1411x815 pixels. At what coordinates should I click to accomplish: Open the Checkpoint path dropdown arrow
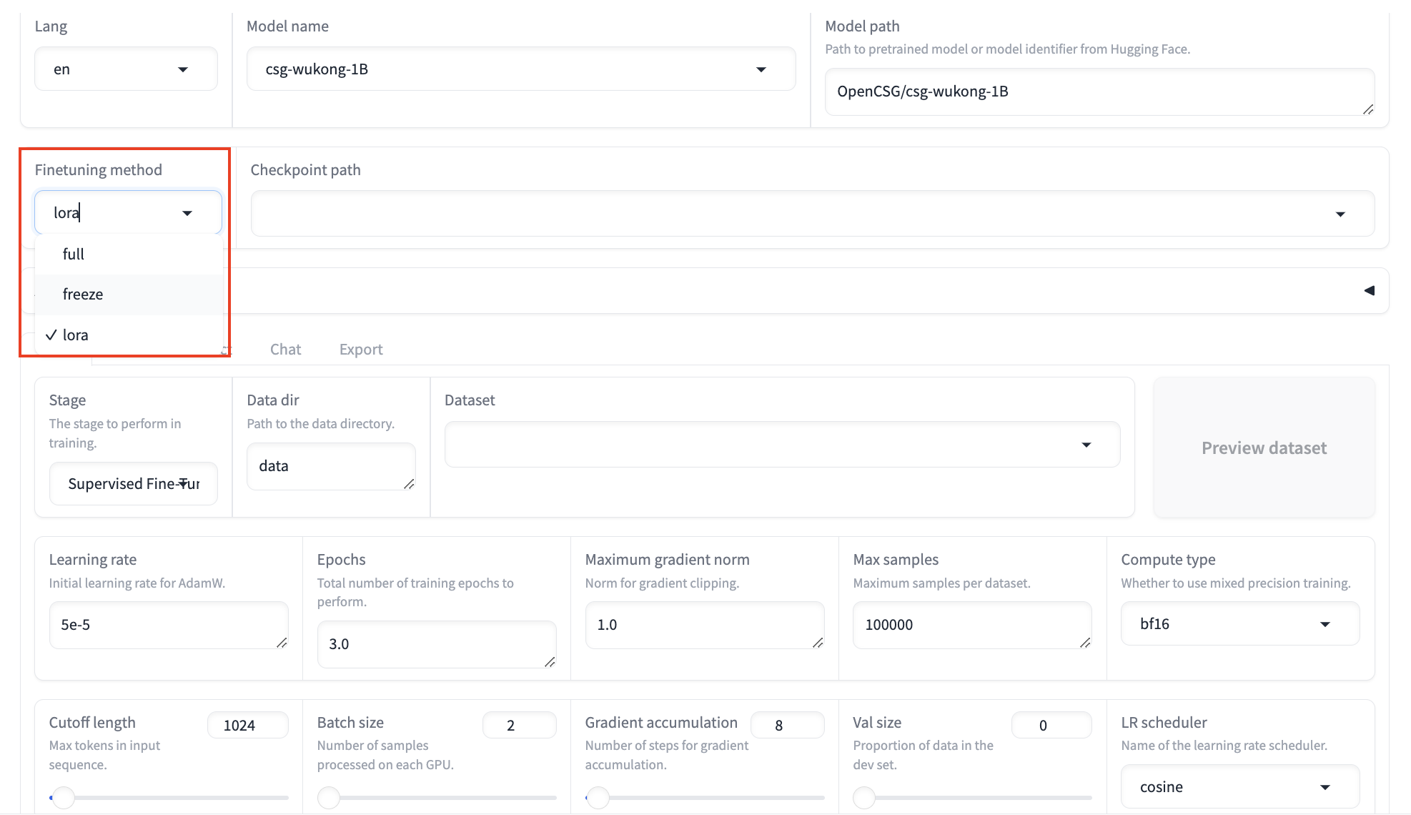pyautogui.click(x=1340, y=214)
